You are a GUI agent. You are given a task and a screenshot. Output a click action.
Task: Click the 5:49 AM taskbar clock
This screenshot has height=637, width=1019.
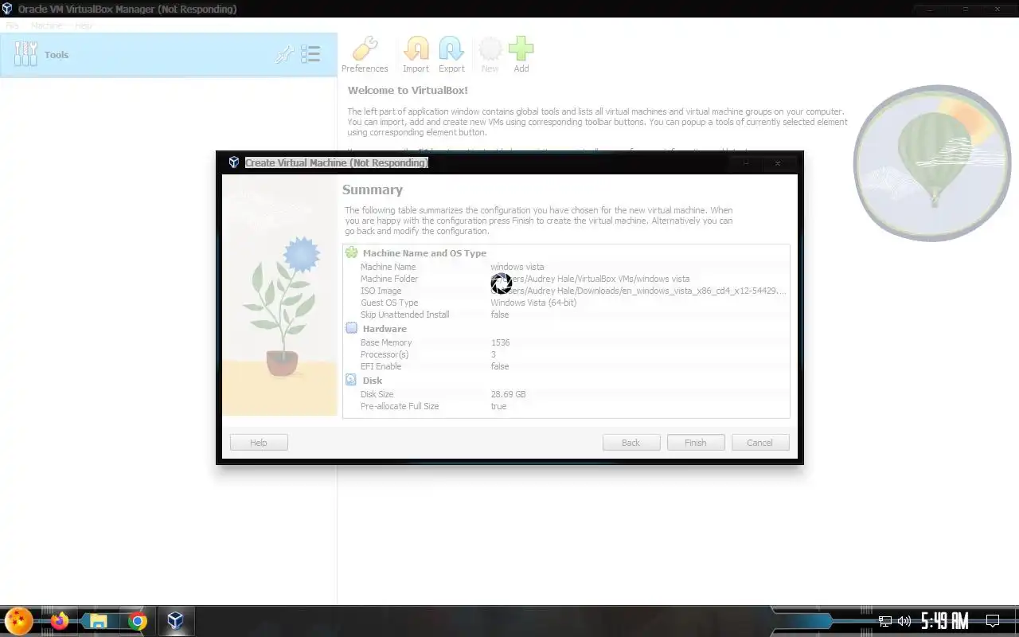click(944, 621)
